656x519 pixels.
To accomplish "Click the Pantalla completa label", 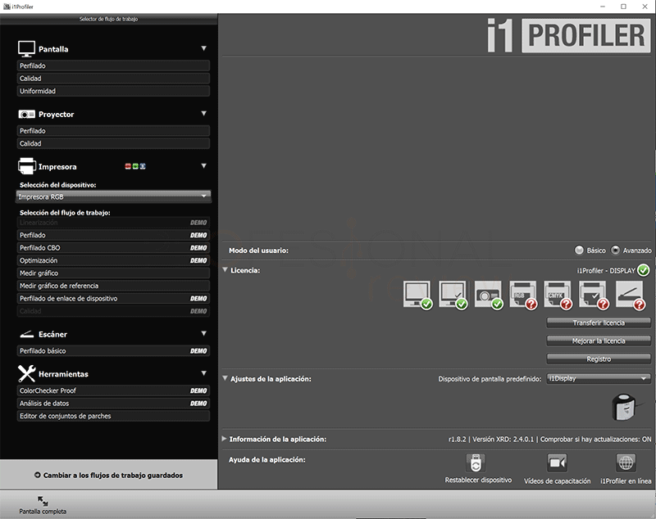I will point(43,512).
